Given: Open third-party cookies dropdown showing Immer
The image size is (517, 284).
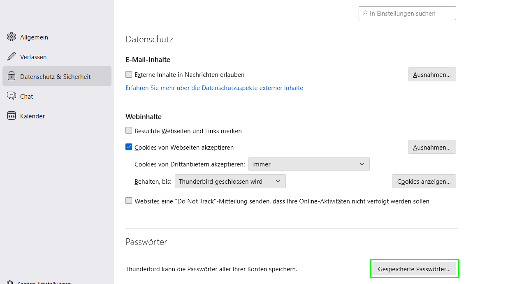Looking at the screenshot, I should point(309,164).
